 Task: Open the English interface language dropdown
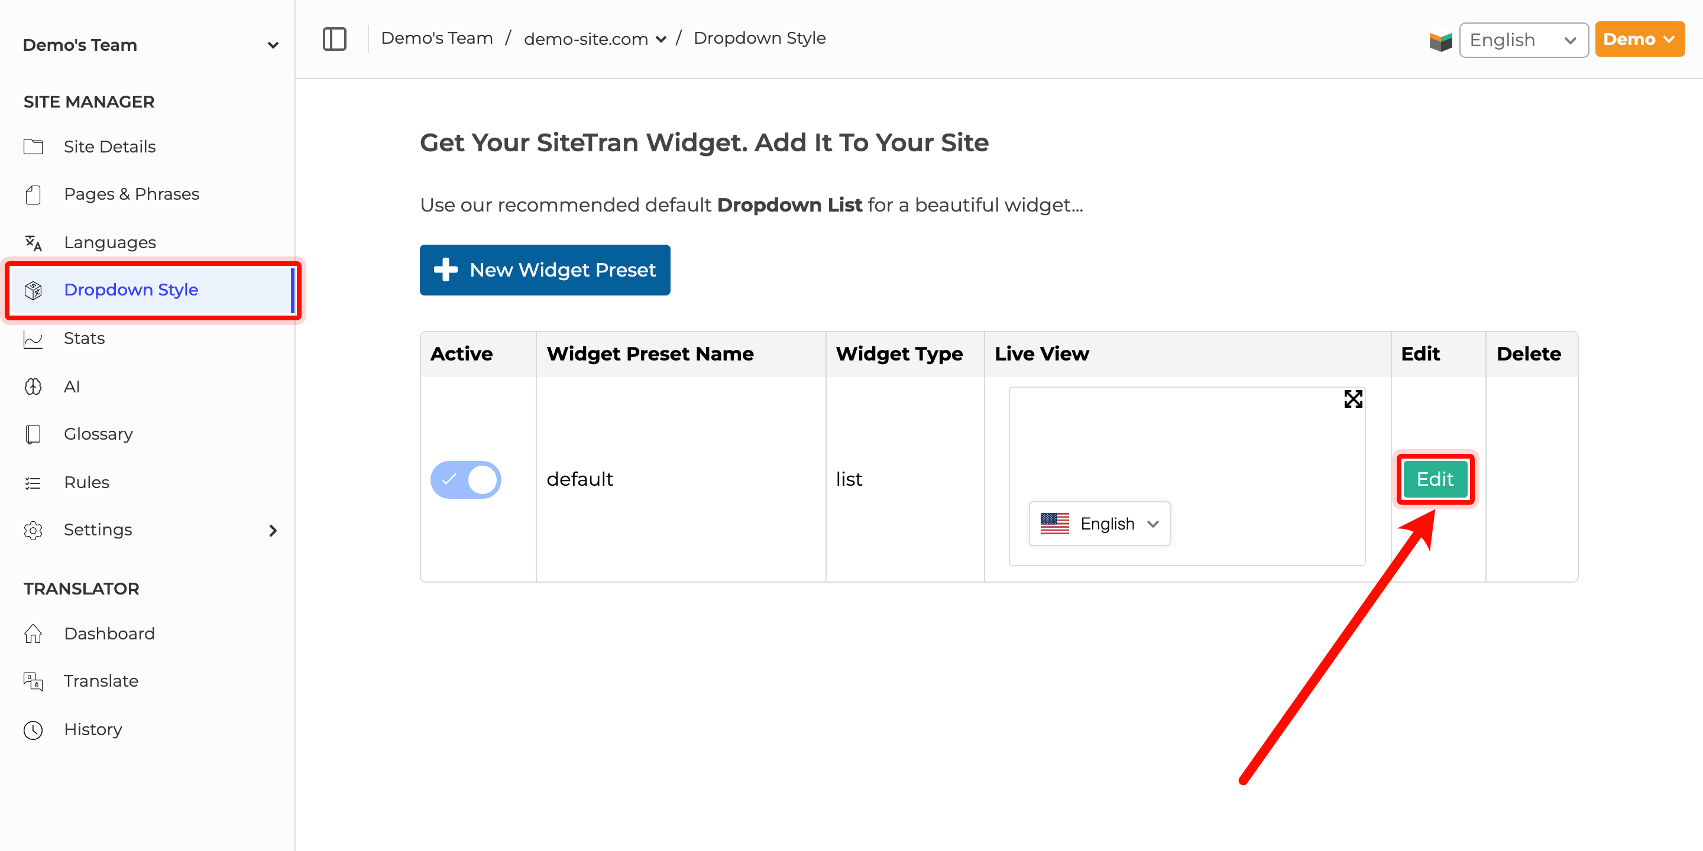point(1523,40)
